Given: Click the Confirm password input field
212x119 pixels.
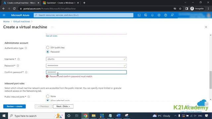Looking at the screenshot, I should tap(86, 72).
